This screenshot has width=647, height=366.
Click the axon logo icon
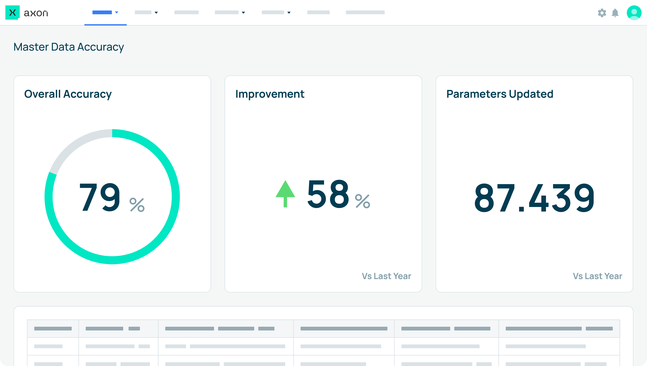(12, 13)
